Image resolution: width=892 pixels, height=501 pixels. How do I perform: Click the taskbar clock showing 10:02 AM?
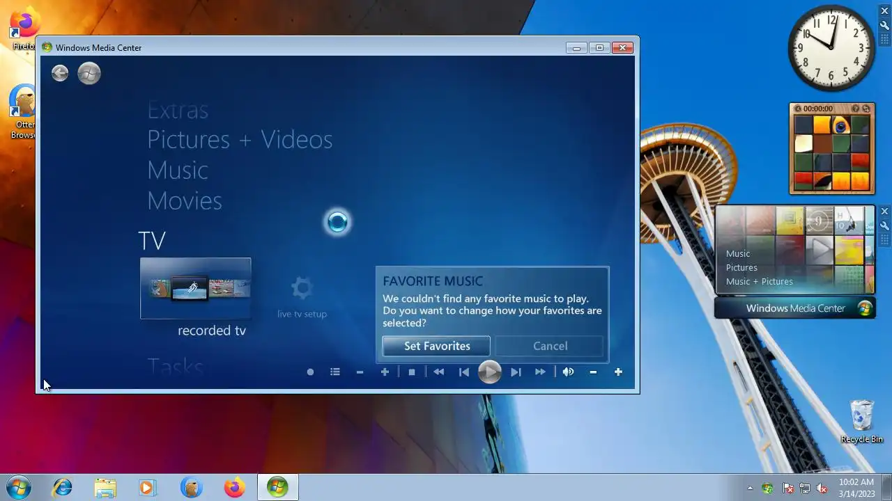[x=856, y=488]
